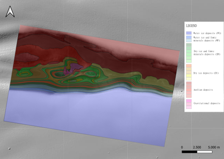Click the white segment of scale bar

coord(205,152)
